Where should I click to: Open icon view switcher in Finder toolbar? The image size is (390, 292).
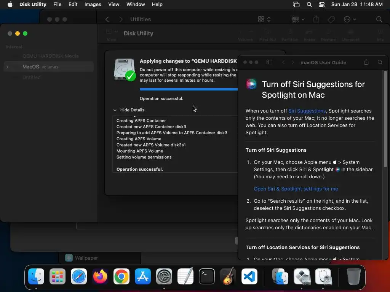pos(264,19)
